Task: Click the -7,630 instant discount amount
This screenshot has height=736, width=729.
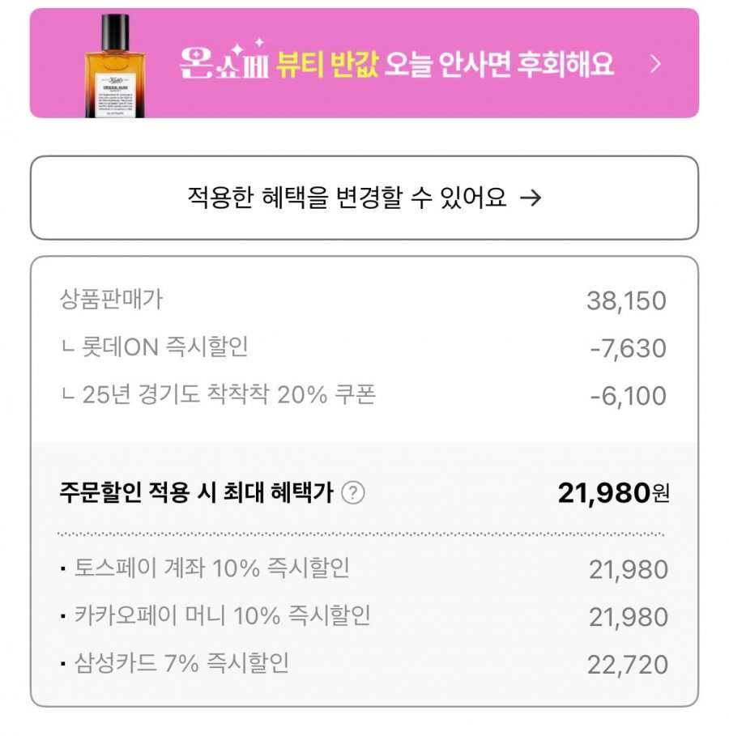Action: pyautogui.click(x=628, y=348)
